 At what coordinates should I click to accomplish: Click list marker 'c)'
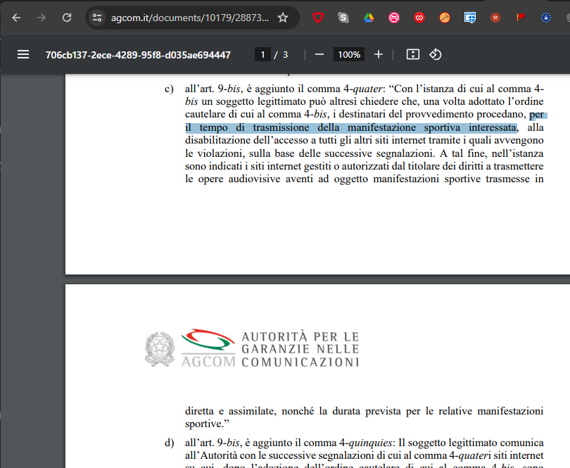[169, 89]
